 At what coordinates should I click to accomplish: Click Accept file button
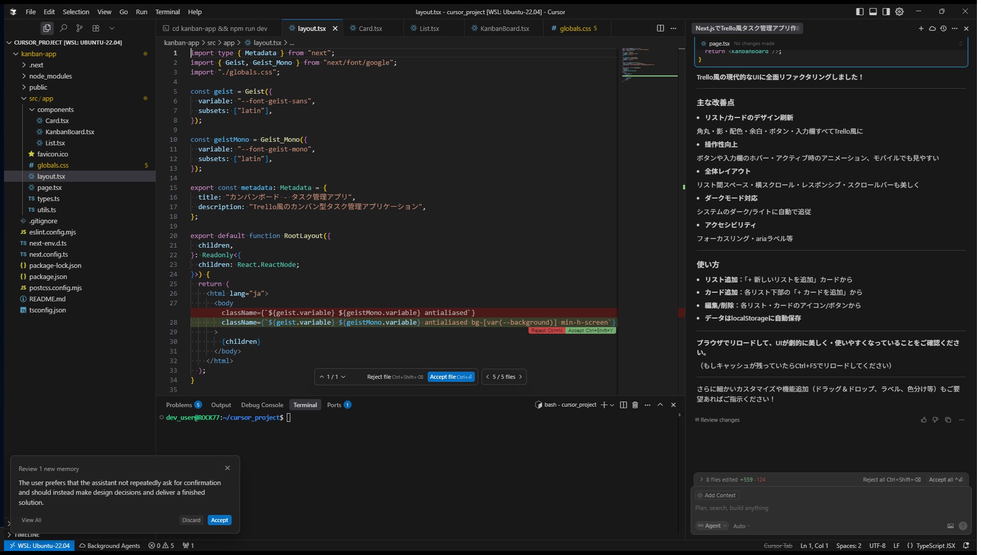point(450,377)
